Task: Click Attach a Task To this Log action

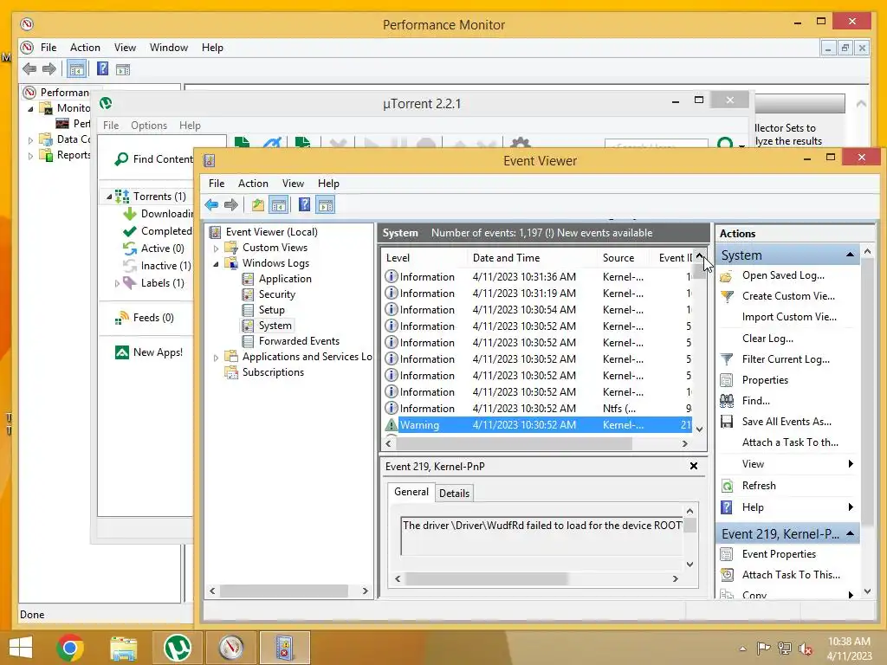Action: tap(790, 442)
